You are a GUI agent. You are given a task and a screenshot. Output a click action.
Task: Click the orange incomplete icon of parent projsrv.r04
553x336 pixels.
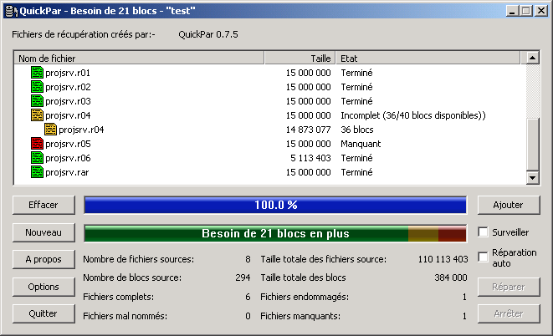coord(37,115)
